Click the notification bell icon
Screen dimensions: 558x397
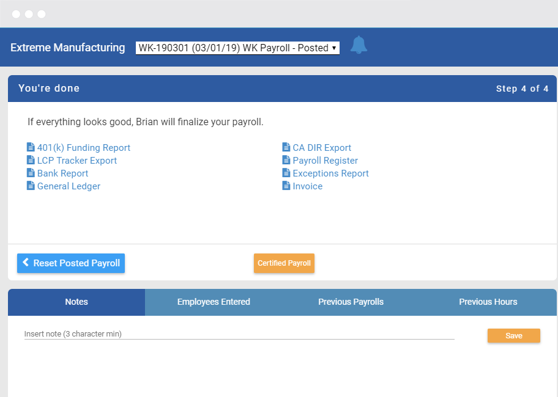(359, 45)
